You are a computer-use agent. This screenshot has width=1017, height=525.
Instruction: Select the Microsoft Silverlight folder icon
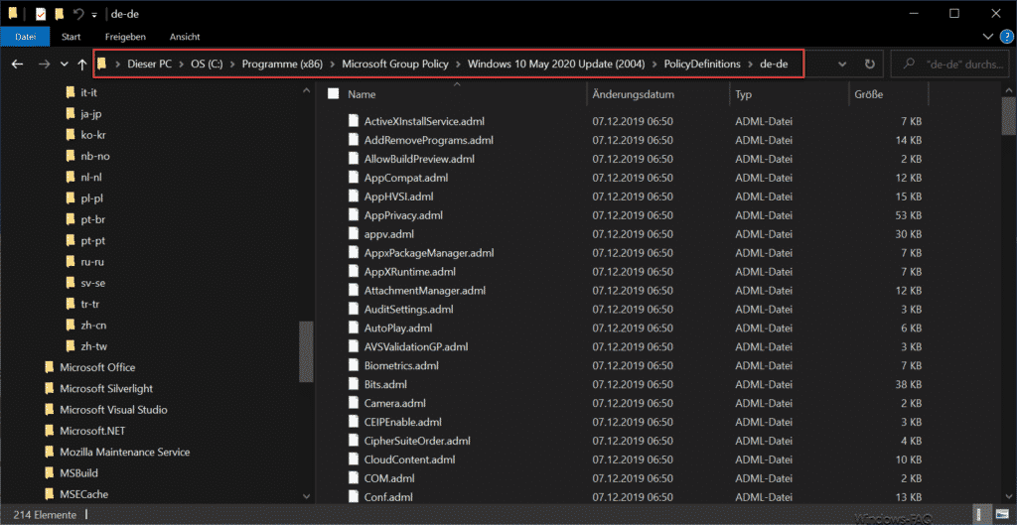[50, 389]
